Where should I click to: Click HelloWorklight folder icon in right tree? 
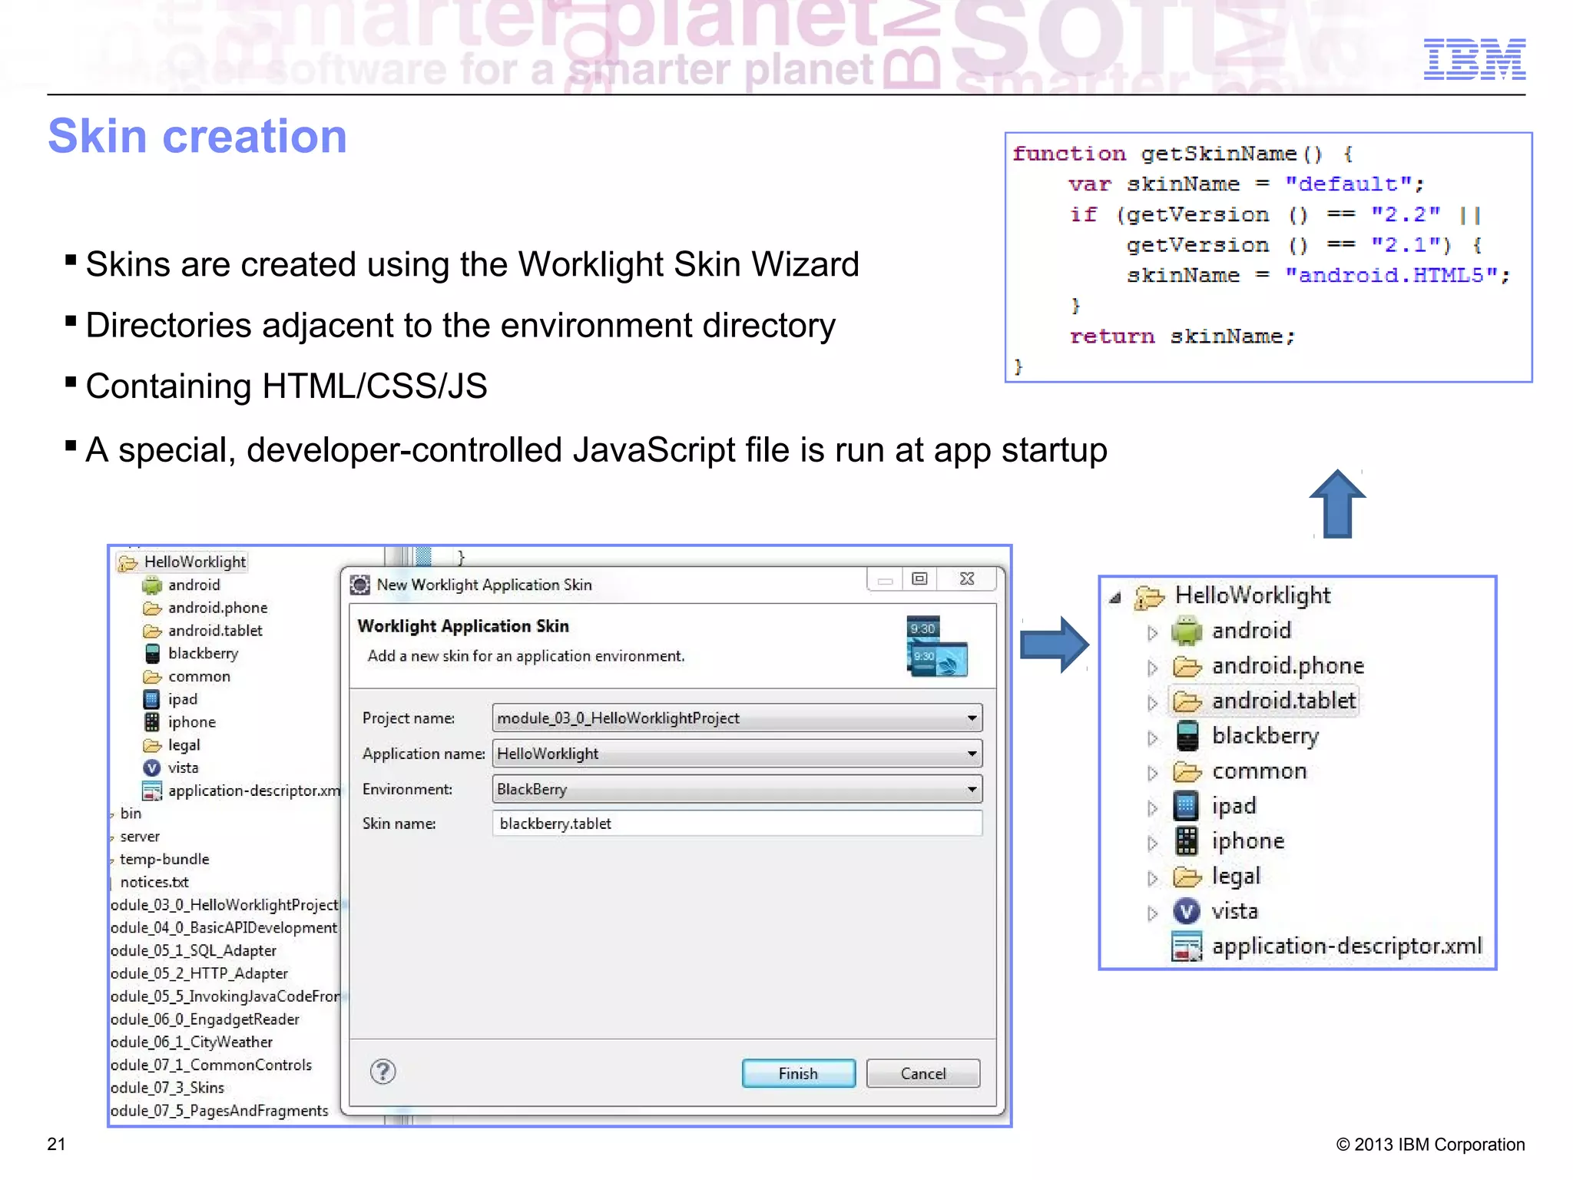pos(1150,596)
